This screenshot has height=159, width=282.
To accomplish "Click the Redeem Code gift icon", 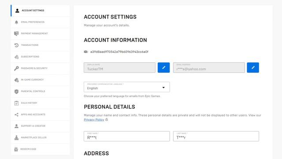I will pyautogui.click(x=16, y=149).
